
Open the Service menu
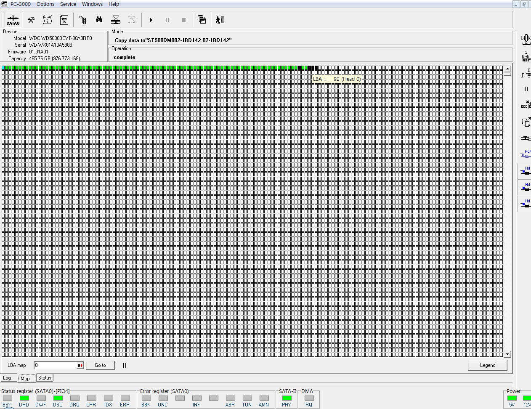(x=68, y=4)
